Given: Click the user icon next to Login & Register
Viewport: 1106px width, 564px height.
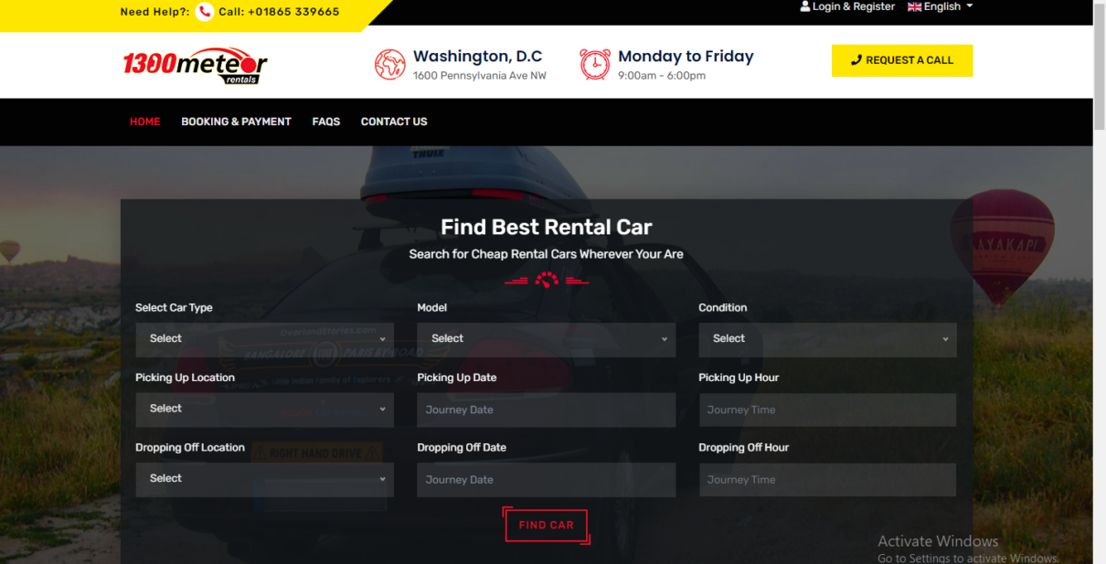Looking at the screenshot, I should [805, 6].
